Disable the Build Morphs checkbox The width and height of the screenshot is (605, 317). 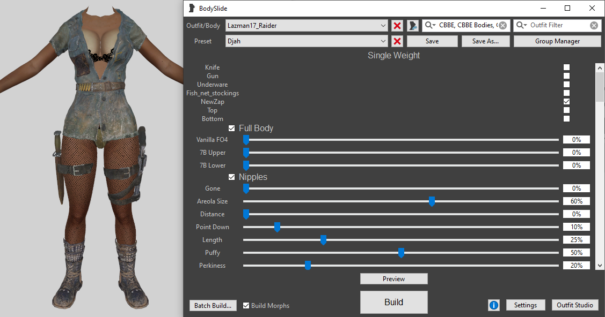(x=246, y=305)
